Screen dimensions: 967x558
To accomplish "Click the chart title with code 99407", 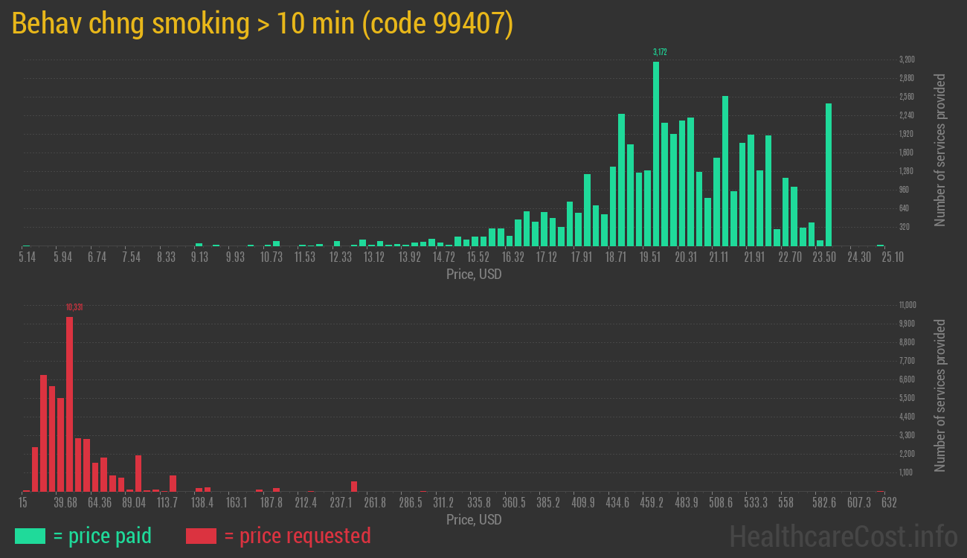I will click(263, 24).
